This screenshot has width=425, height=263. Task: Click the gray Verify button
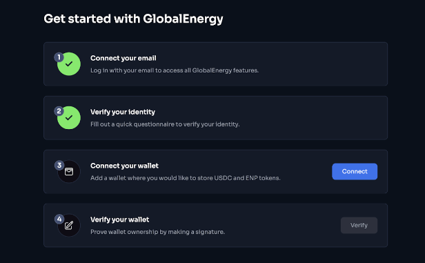pos(359,225)
